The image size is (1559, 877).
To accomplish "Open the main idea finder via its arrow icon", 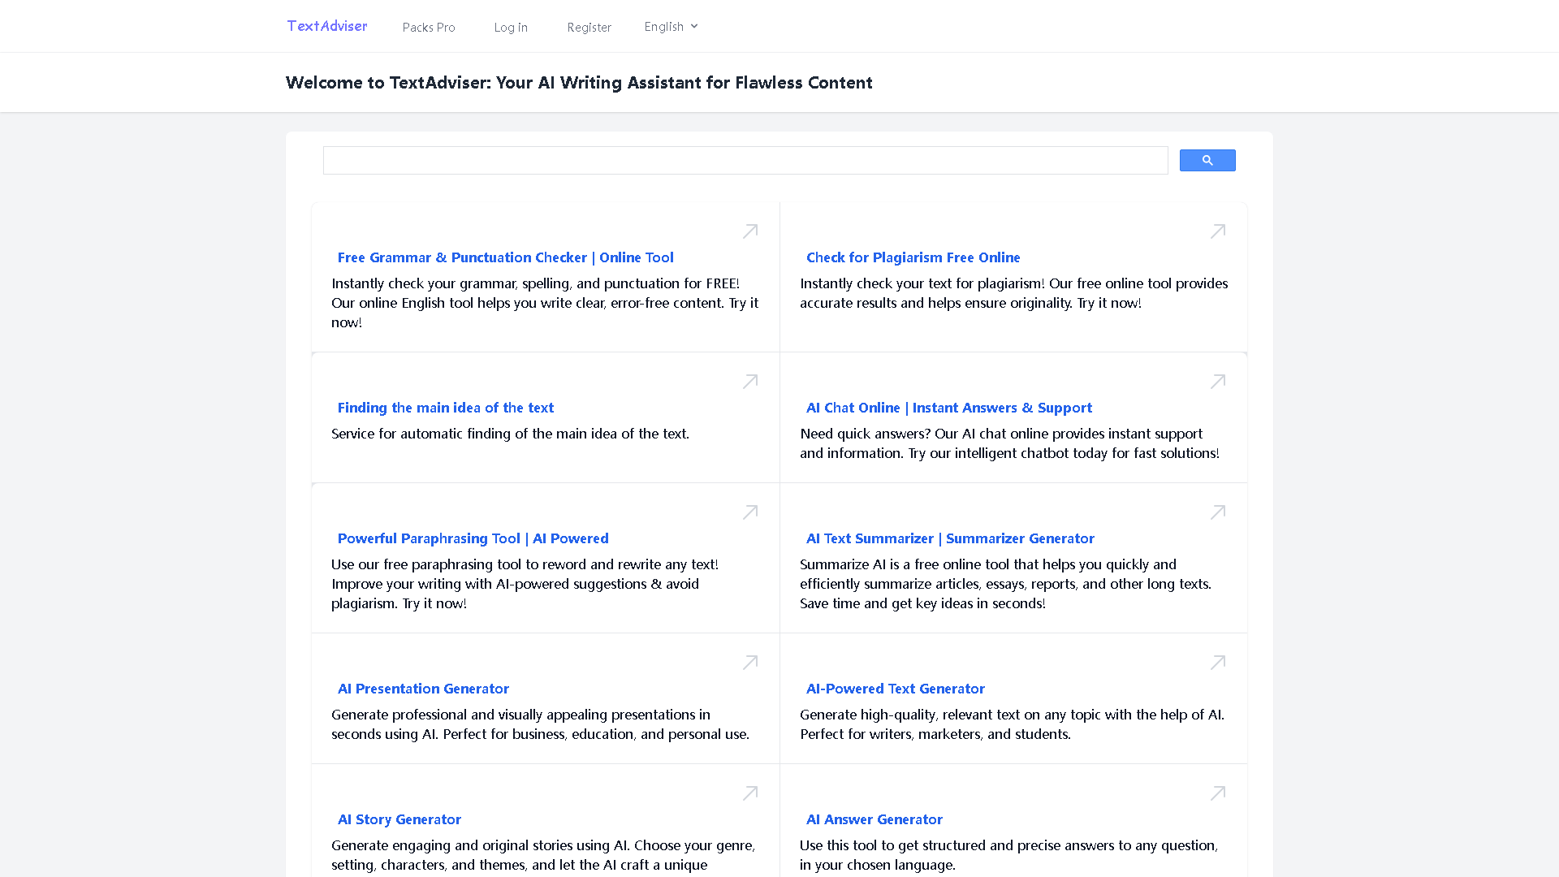I will (749, 382).
